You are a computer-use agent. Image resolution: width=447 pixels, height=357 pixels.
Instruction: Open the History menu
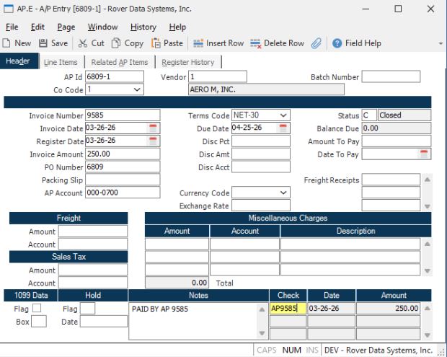pos(143,27)
